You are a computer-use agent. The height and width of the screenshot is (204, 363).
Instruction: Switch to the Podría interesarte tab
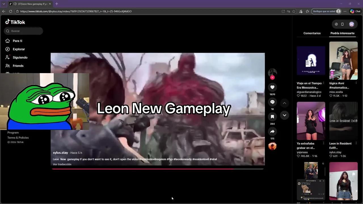(x=342, y=33)
